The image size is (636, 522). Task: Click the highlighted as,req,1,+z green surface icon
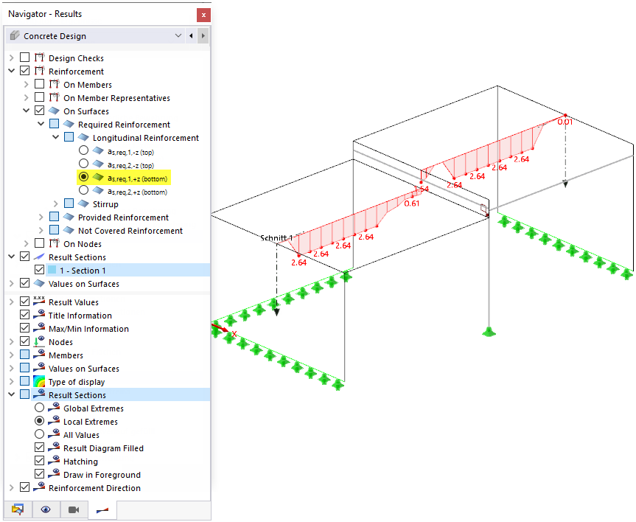(98, 178)
